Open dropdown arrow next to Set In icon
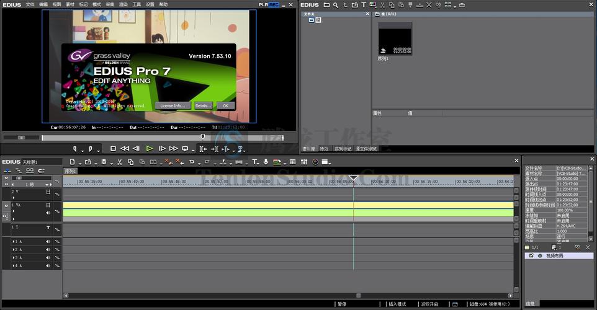Viewport: 597px width, 310px height. [83, 151]
